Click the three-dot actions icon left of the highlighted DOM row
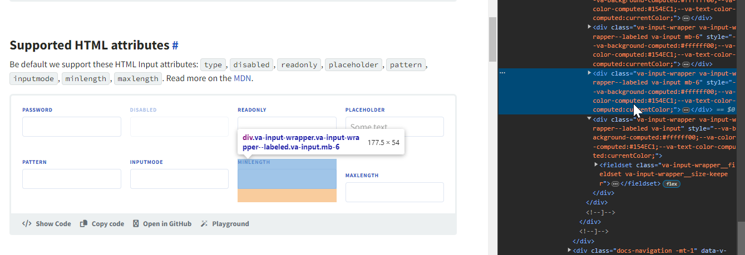Screen dimensions: 745x255 pos(502,73)
